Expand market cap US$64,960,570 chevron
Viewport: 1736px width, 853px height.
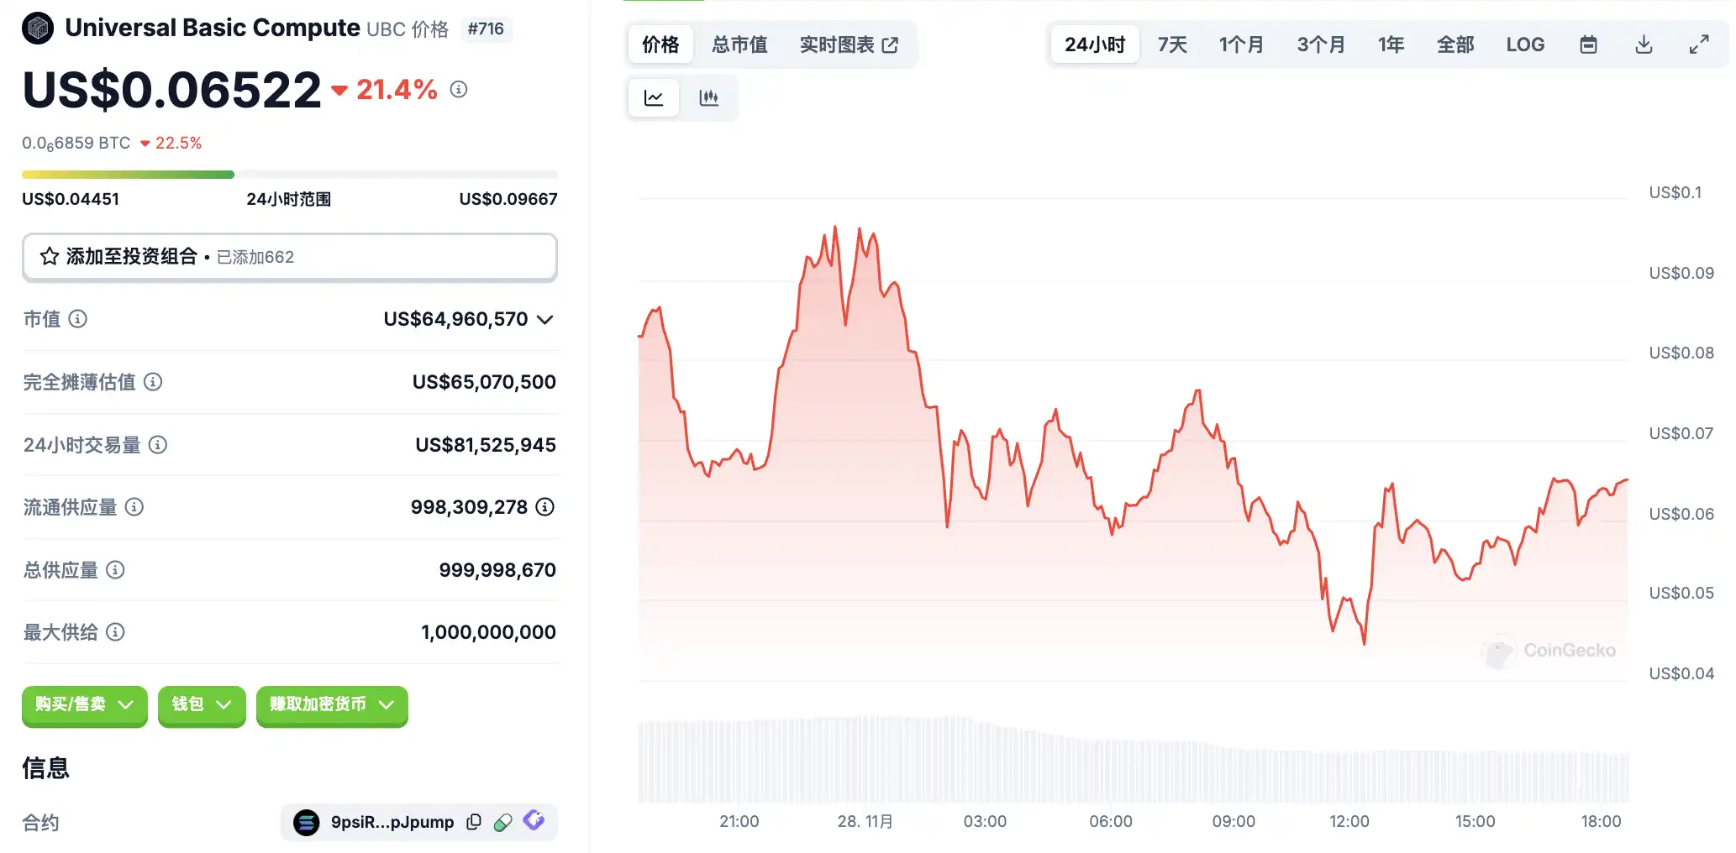[545, 320]
